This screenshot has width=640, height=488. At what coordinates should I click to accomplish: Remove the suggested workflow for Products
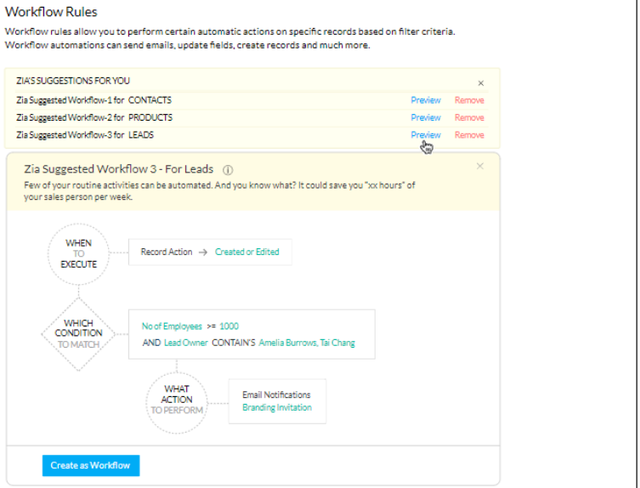(469, 117)
